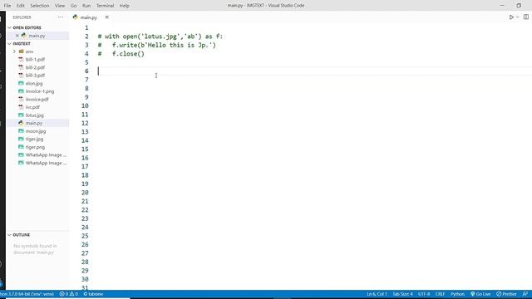The height and width of the screenshot is (299, 532).
Task: Open the second WhatsApp Image file
Action: 46,163
